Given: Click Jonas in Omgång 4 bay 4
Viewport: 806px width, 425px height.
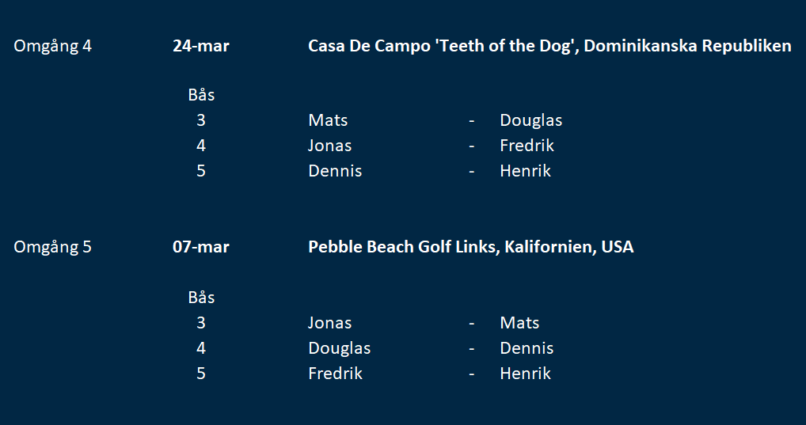Looking at the screenshot, I should (x=330, y=146).
